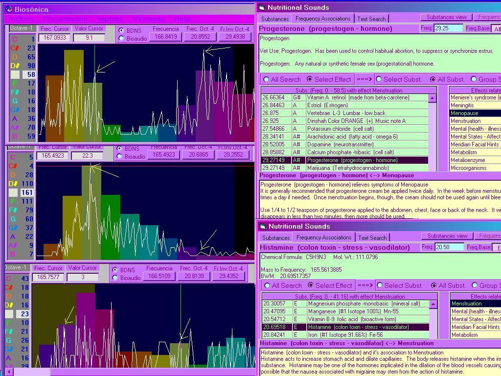This screenshot has width=501, height=376.
Task: Open Substances tab in the lower window
Action: click(x=275, y=238)
